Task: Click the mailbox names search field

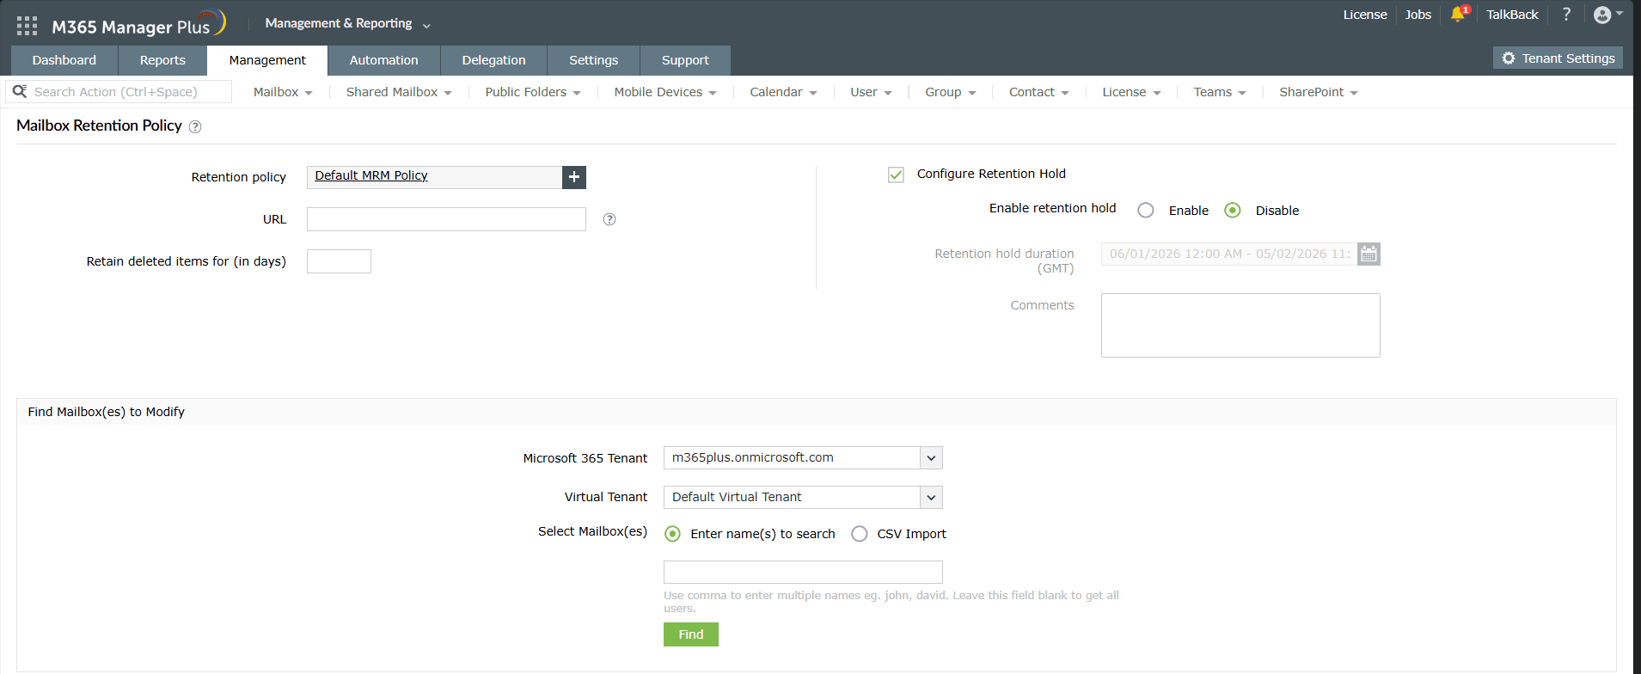Action: click(803, 573)
